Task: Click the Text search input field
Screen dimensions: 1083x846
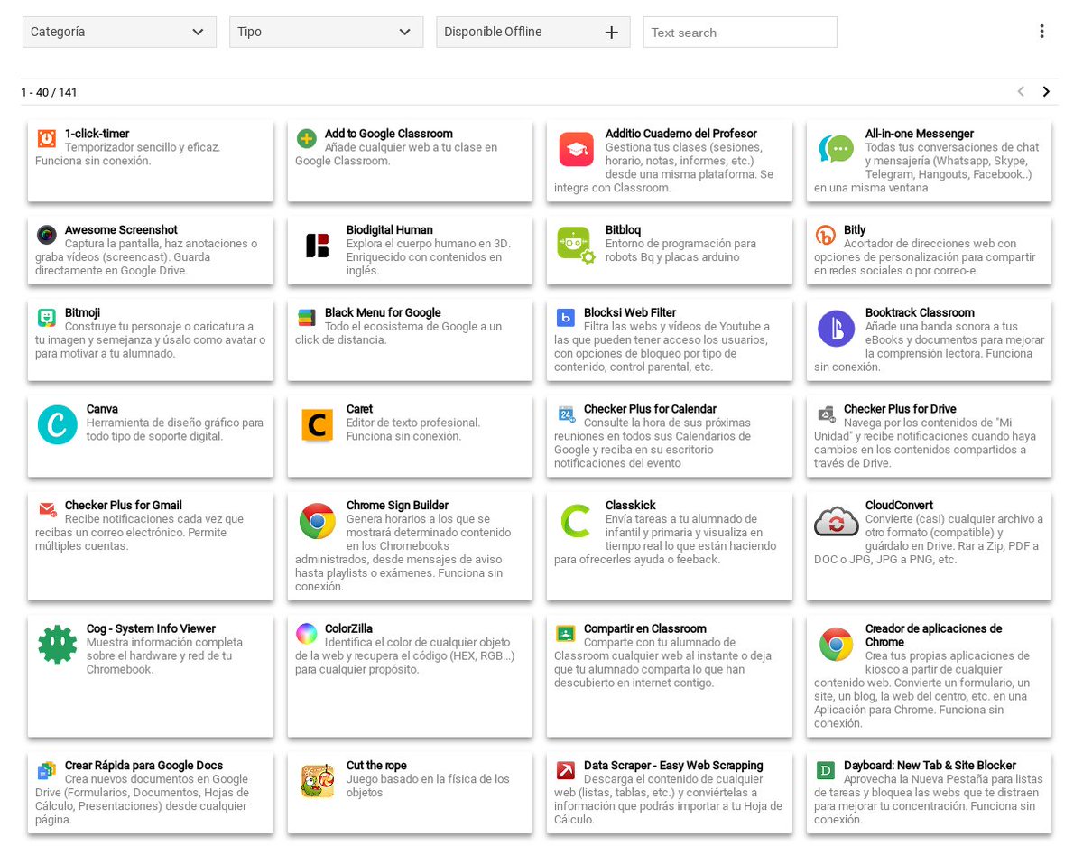Action: pyautogui.click(x=739, y=32)
